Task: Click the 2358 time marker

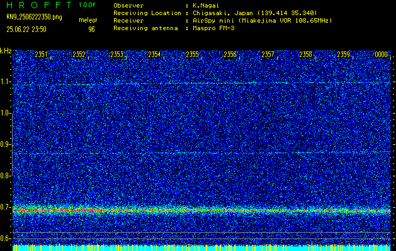Action: pos(305,55)
